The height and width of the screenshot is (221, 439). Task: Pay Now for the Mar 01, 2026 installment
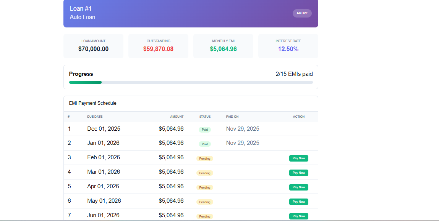(x=298, y=172)
